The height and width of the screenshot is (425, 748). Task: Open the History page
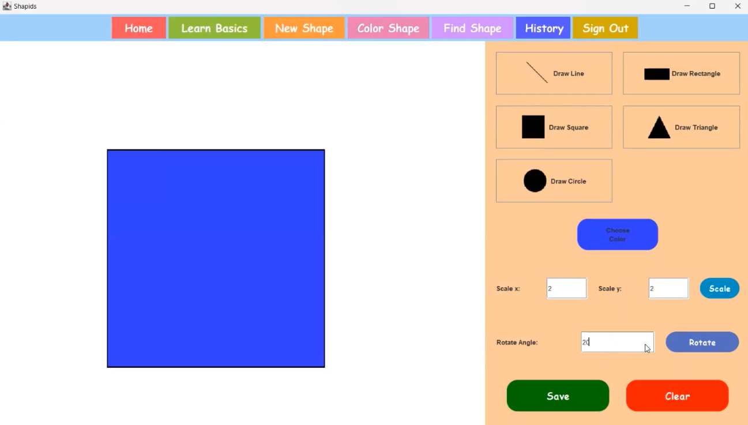pyautogui.click(x=543, y=27)
